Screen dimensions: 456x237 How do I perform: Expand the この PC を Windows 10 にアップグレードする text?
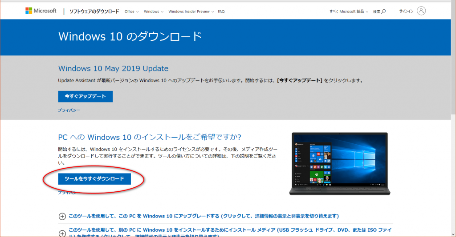204,216
